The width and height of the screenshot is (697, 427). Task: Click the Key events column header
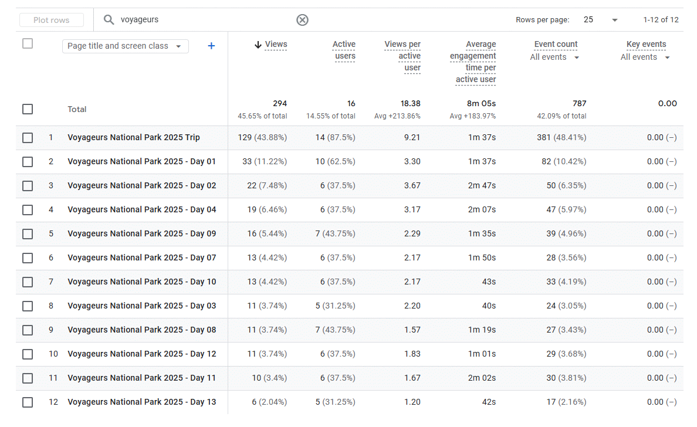click(646, 45)
